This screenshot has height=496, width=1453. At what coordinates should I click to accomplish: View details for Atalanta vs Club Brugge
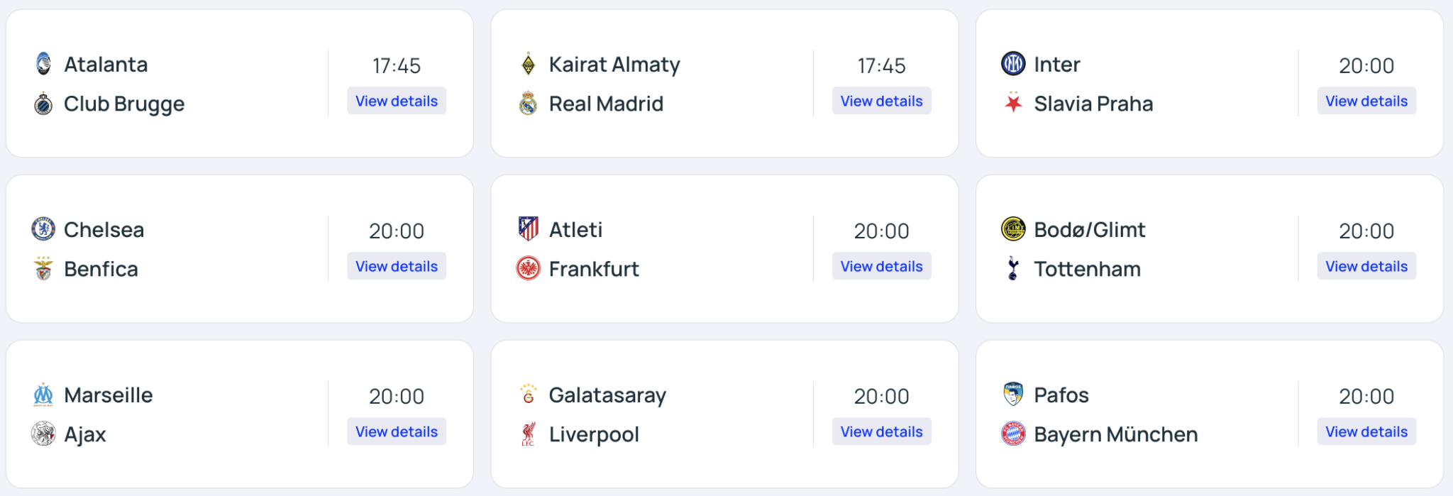(x=397, y=101)
